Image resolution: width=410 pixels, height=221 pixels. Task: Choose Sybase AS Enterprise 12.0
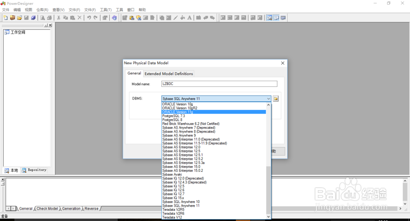[x=214, y=147]
